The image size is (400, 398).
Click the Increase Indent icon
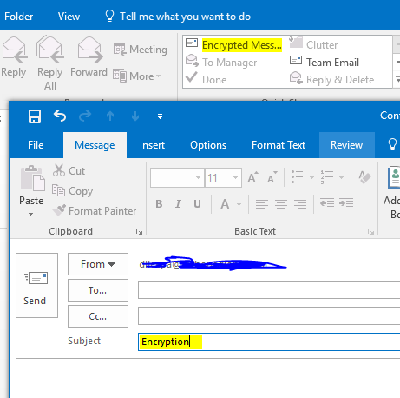pyautogui.click(x=346, y=204)
